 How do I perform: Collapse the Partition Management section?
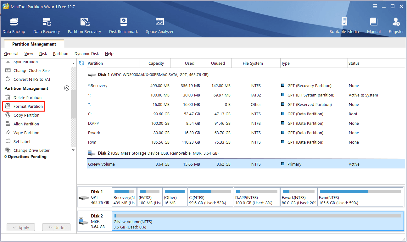(66, 88)
